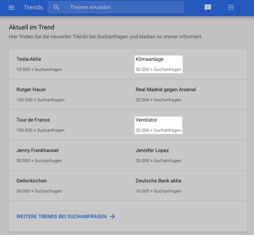Open the Tesla-Aktie trend
This screenshot has height=235, width=254.
31,59
